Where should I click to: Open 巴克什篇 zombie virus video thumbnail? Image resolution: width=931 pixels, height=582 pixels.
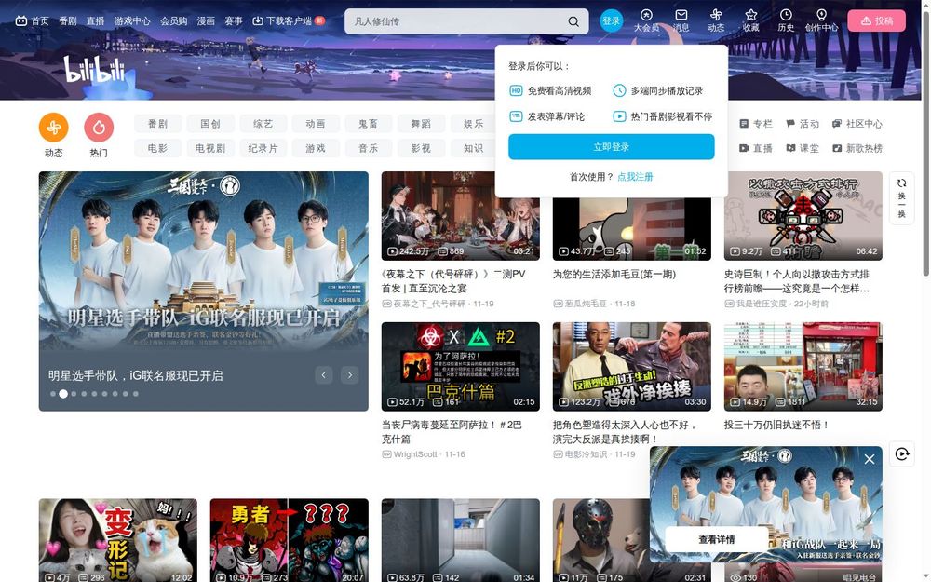click(460, 366)
